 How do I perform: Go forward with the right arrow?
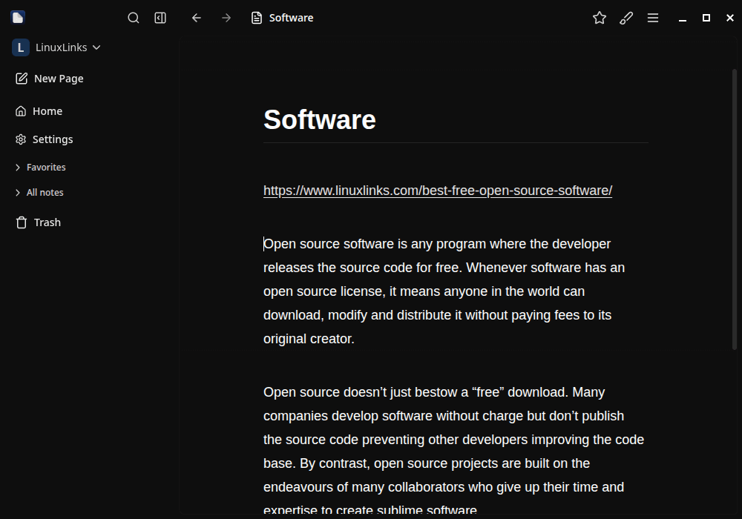point(226,18)
